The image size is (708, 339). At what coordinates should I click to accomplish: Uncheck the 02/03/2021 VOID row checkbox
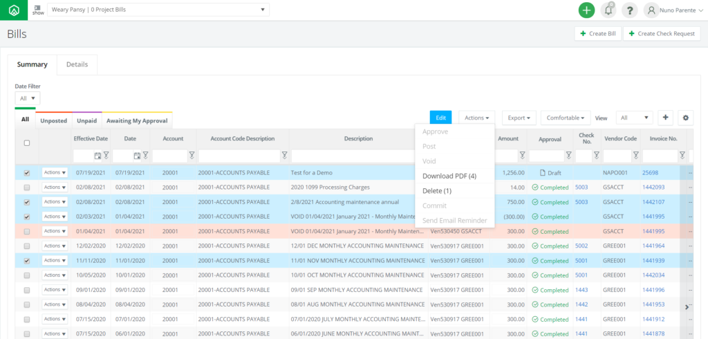pos(27,217)
